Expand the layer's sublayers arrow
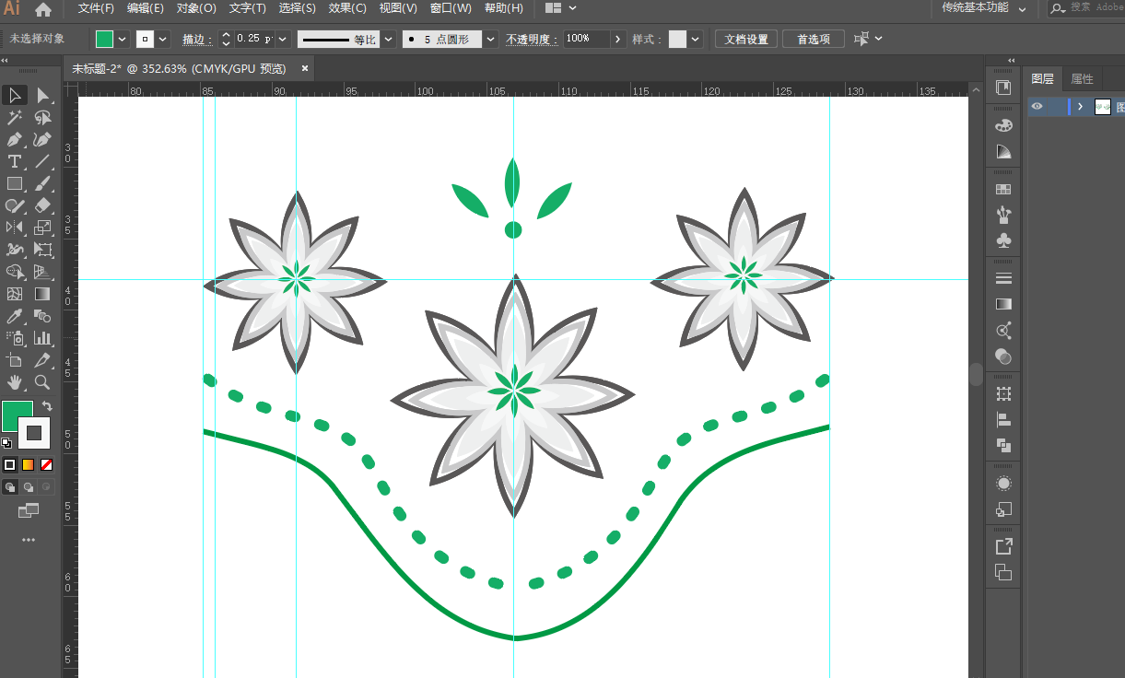Screen dimensions: 1125x678 click(x=1080, y=107)
